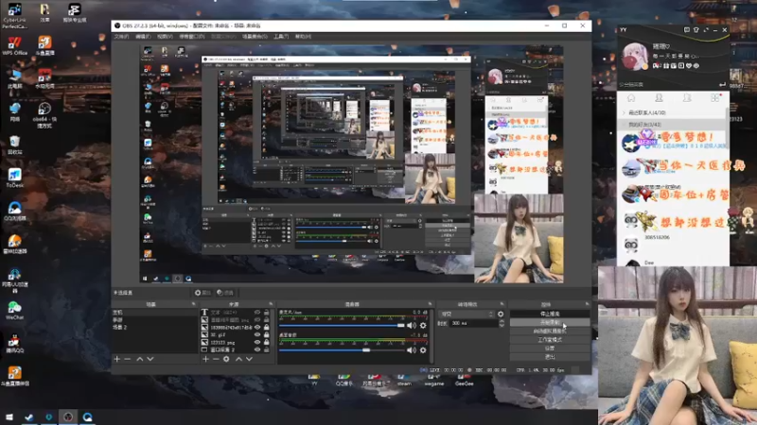Toggle lock on the 123123.png source
757x425 pixels.
pyautogui.click(x=267, y=342)
